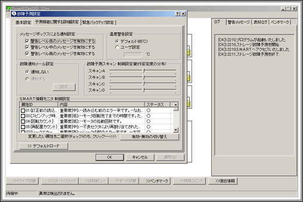Click the スキャンA slider handle
Viewport: 303px width, 202px height.
click(144, 71)
